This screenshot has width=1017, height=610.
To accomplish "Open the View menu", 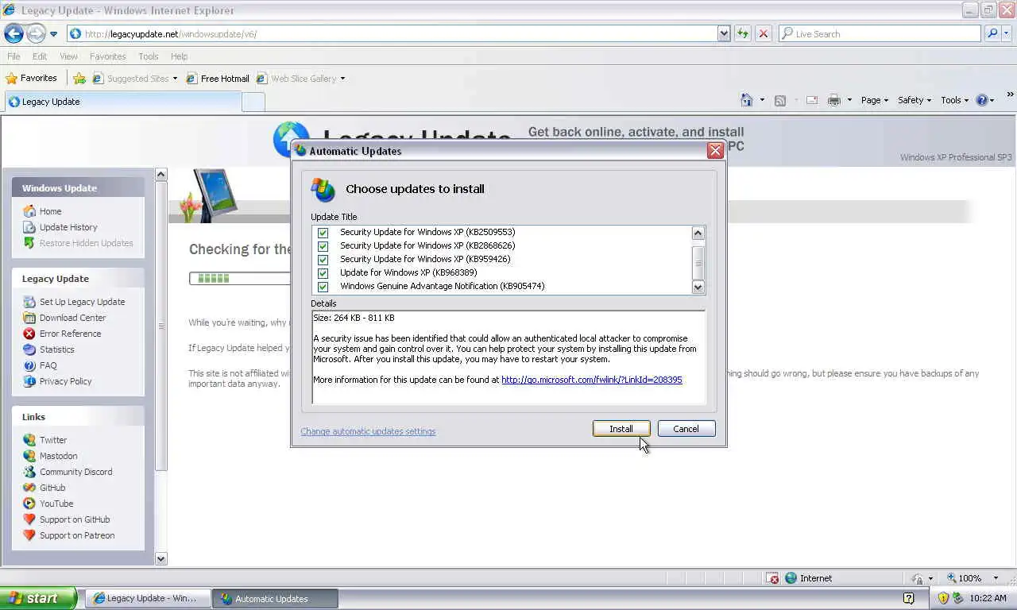I will click(x=68, y=56).
